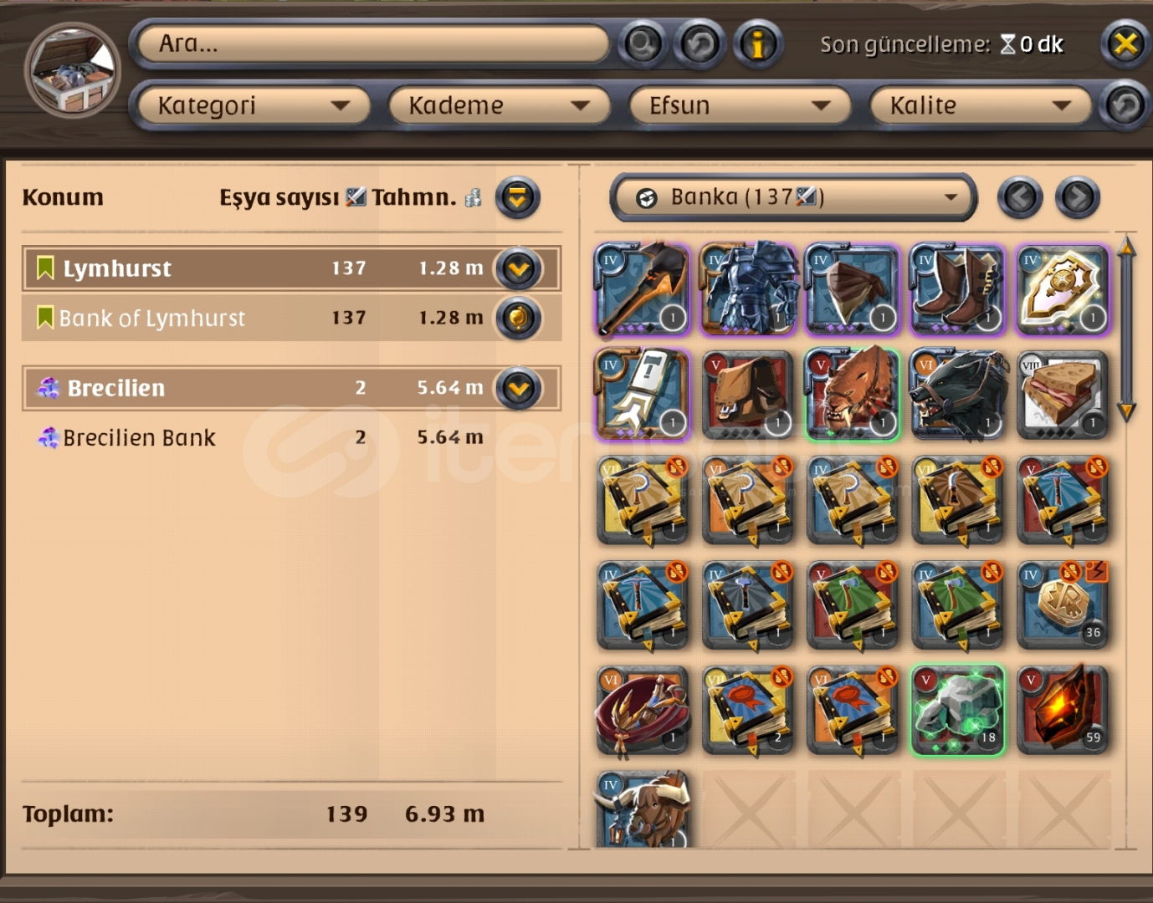Collapse the Brecilien location row

[x=519, y=388]
